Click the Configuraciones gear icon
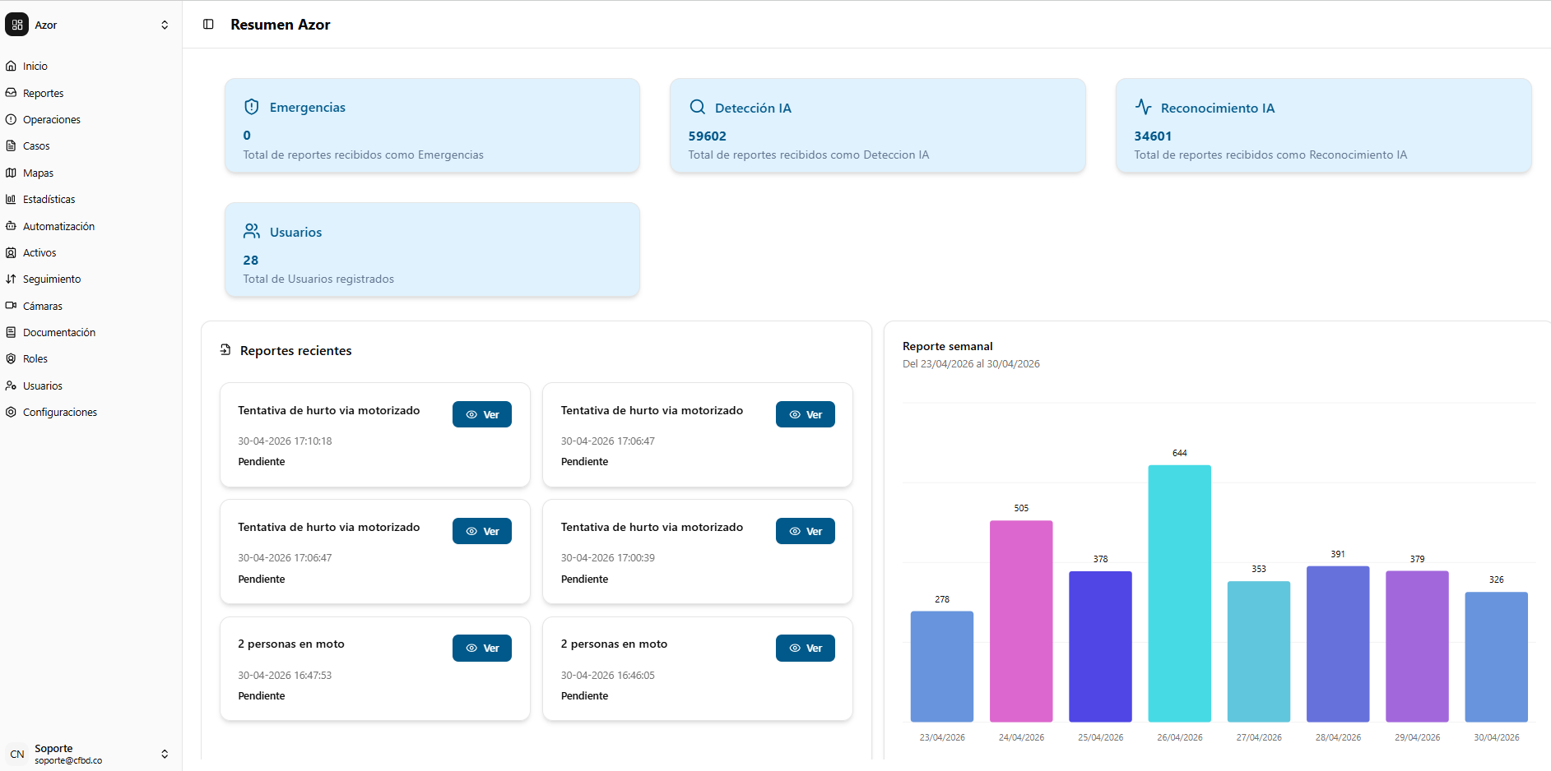Image resolution: width=1551 pixels, height=771 pixels. [11, 412]
